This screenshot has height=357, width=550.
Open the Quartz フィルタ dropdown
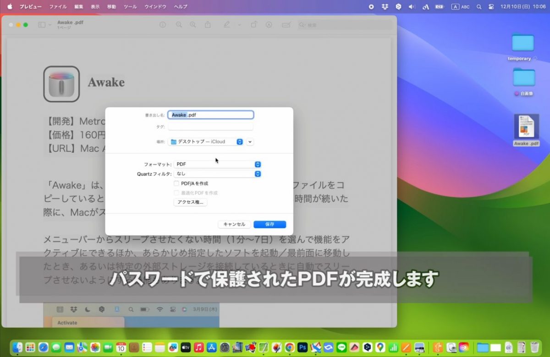tap(217, 174)
